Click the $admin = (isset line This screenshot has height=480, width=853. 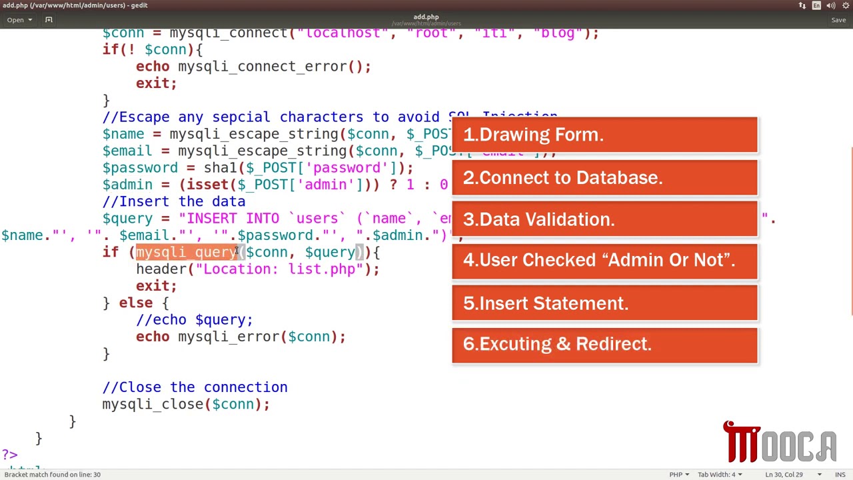click(x=275, y=185)
